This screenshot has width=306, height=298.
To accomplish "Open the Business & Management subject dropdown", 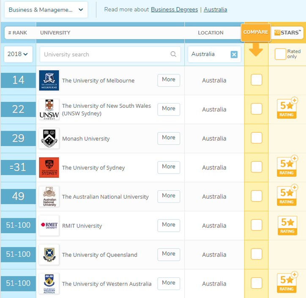I will point(46,10).
